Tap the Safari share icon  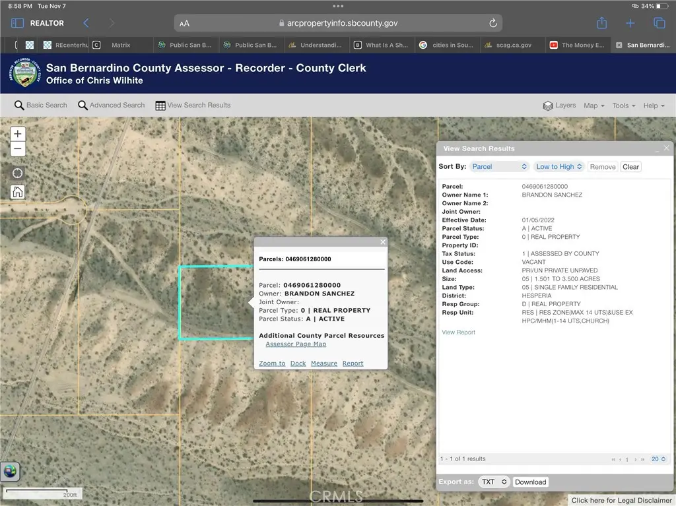(601, 23)
